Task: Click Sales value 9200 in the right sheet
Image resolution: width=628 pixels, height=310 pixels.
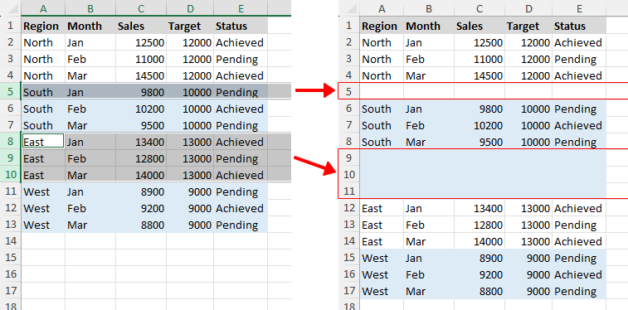Action: point(480,274)
